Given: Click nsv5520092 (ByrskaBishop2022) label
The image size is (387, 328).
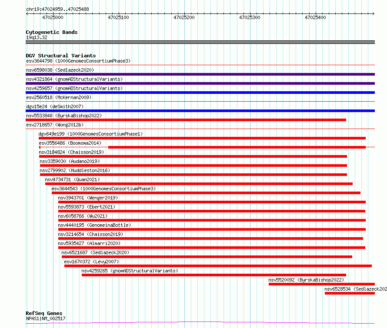Looking at the screenshot, I should coord(306,280).
